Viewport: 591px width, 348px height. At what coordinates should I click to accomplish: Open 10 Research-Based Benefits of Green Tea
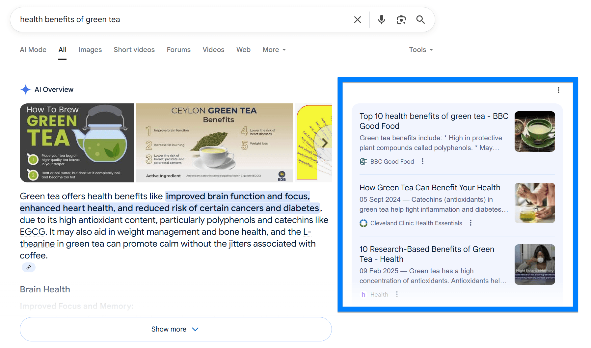[x=427, y=254]
